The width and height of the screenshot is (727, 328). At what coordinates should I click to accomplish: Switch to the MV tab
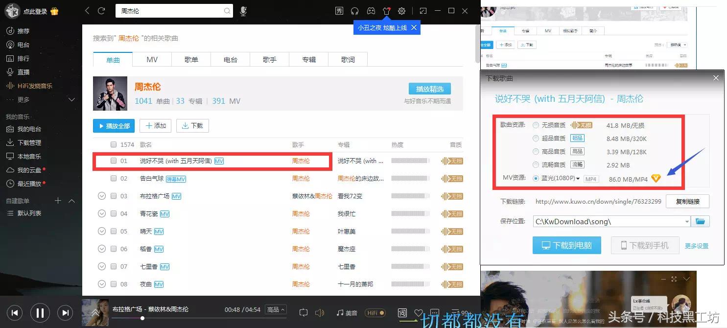152,59
